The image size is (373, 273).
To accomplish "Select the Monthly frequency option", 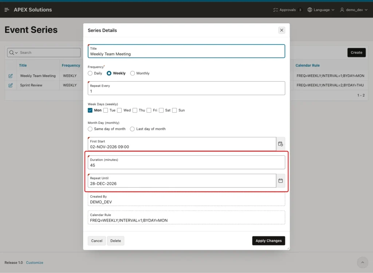I will point(133,73).
